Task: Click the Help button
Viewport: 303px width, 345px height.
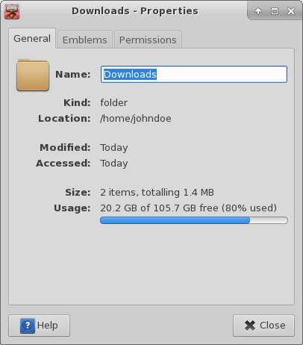Action: 40,326
